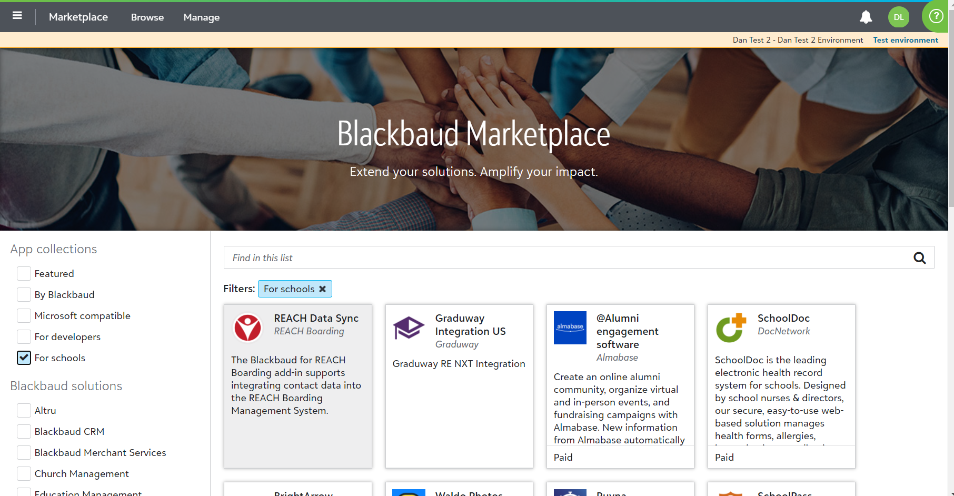Screen dimensions: 954x496
Task: Open the DL user account avatar
Action: [899, 17]
